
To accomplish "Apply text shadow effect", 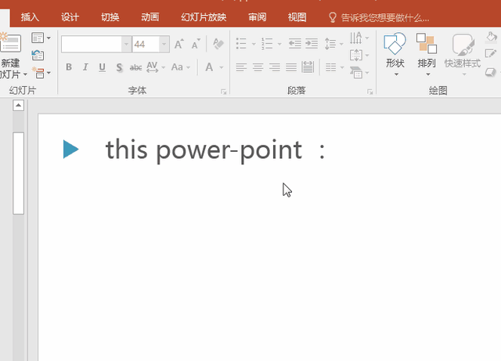I will click(119, 67).
